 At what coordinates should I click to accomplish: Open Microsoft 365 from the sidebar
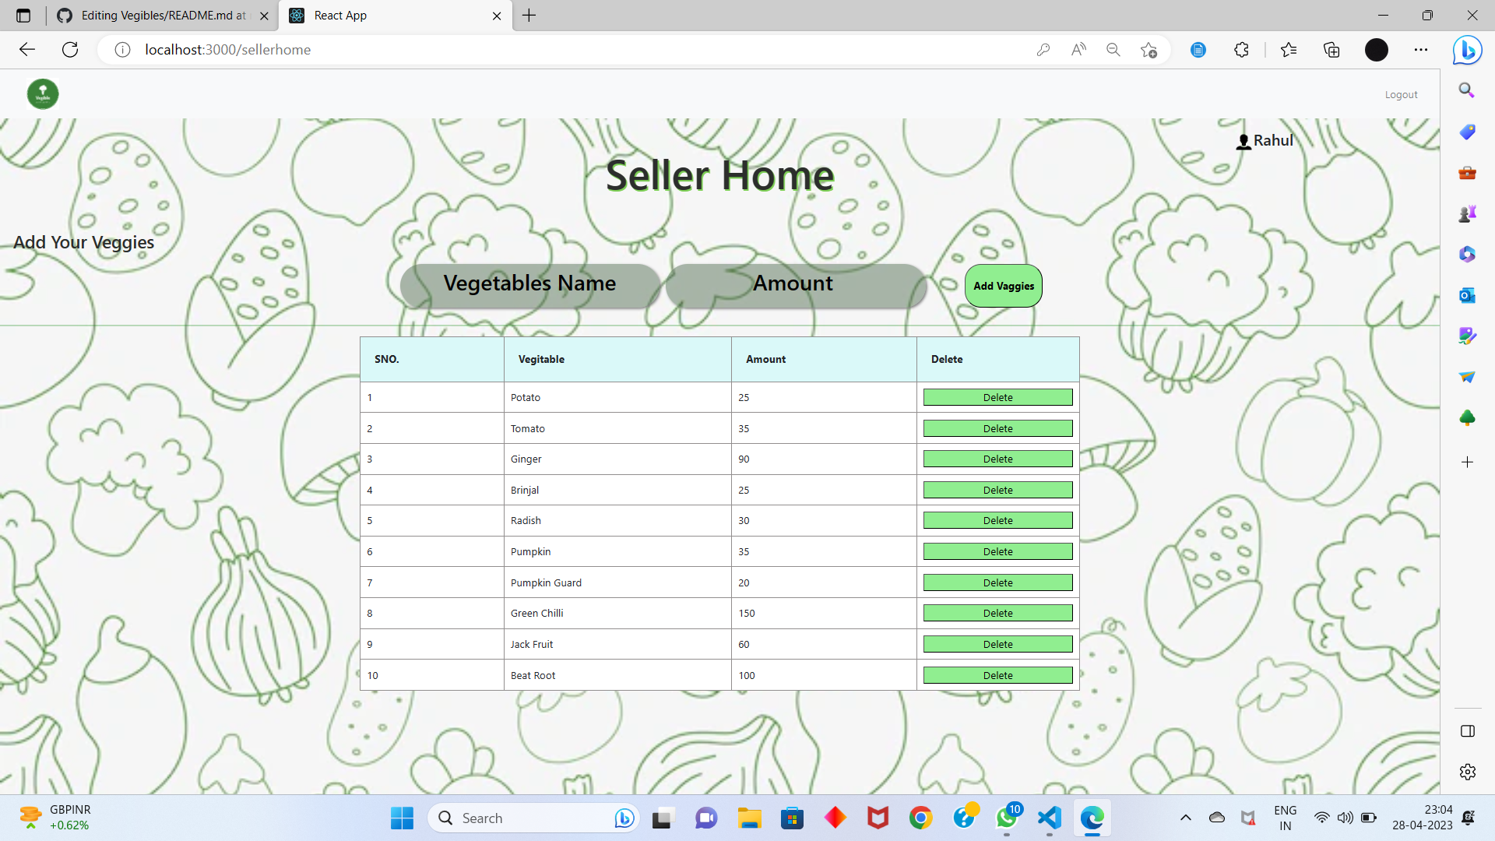coord(1467,254)
